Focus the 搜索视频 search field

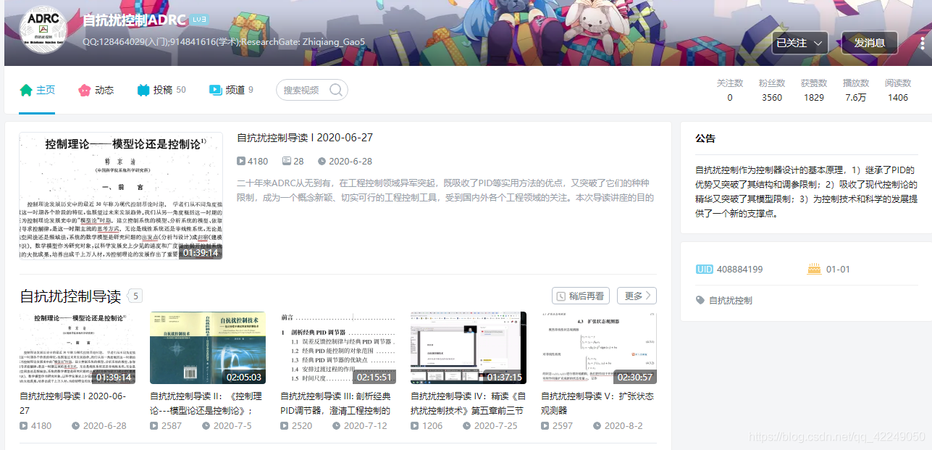pyautogui.click(x=311, y=90)
